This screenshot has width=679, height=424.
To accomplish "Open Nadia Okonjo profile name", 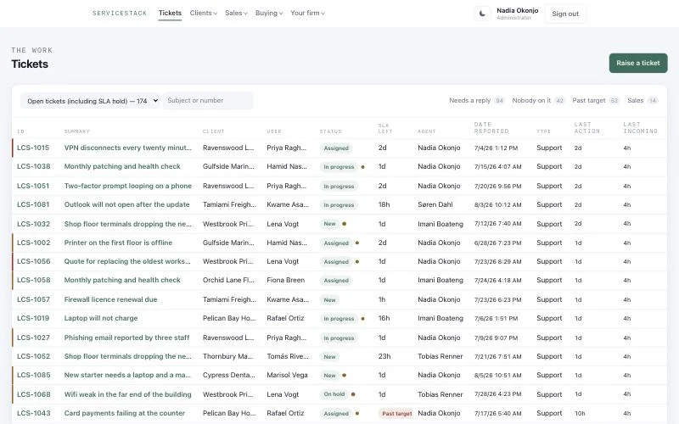I will click(518, 10).
